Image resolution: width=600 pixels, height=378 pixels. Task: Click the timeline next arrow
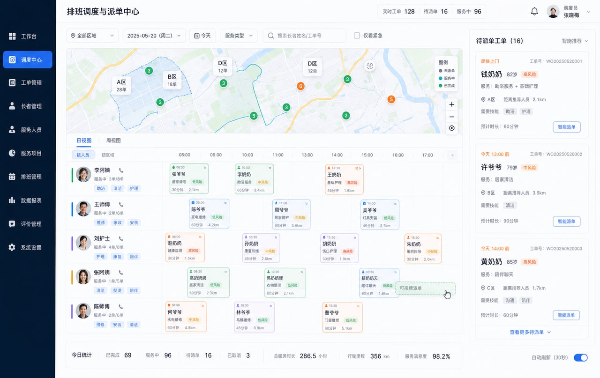[452, 155]
